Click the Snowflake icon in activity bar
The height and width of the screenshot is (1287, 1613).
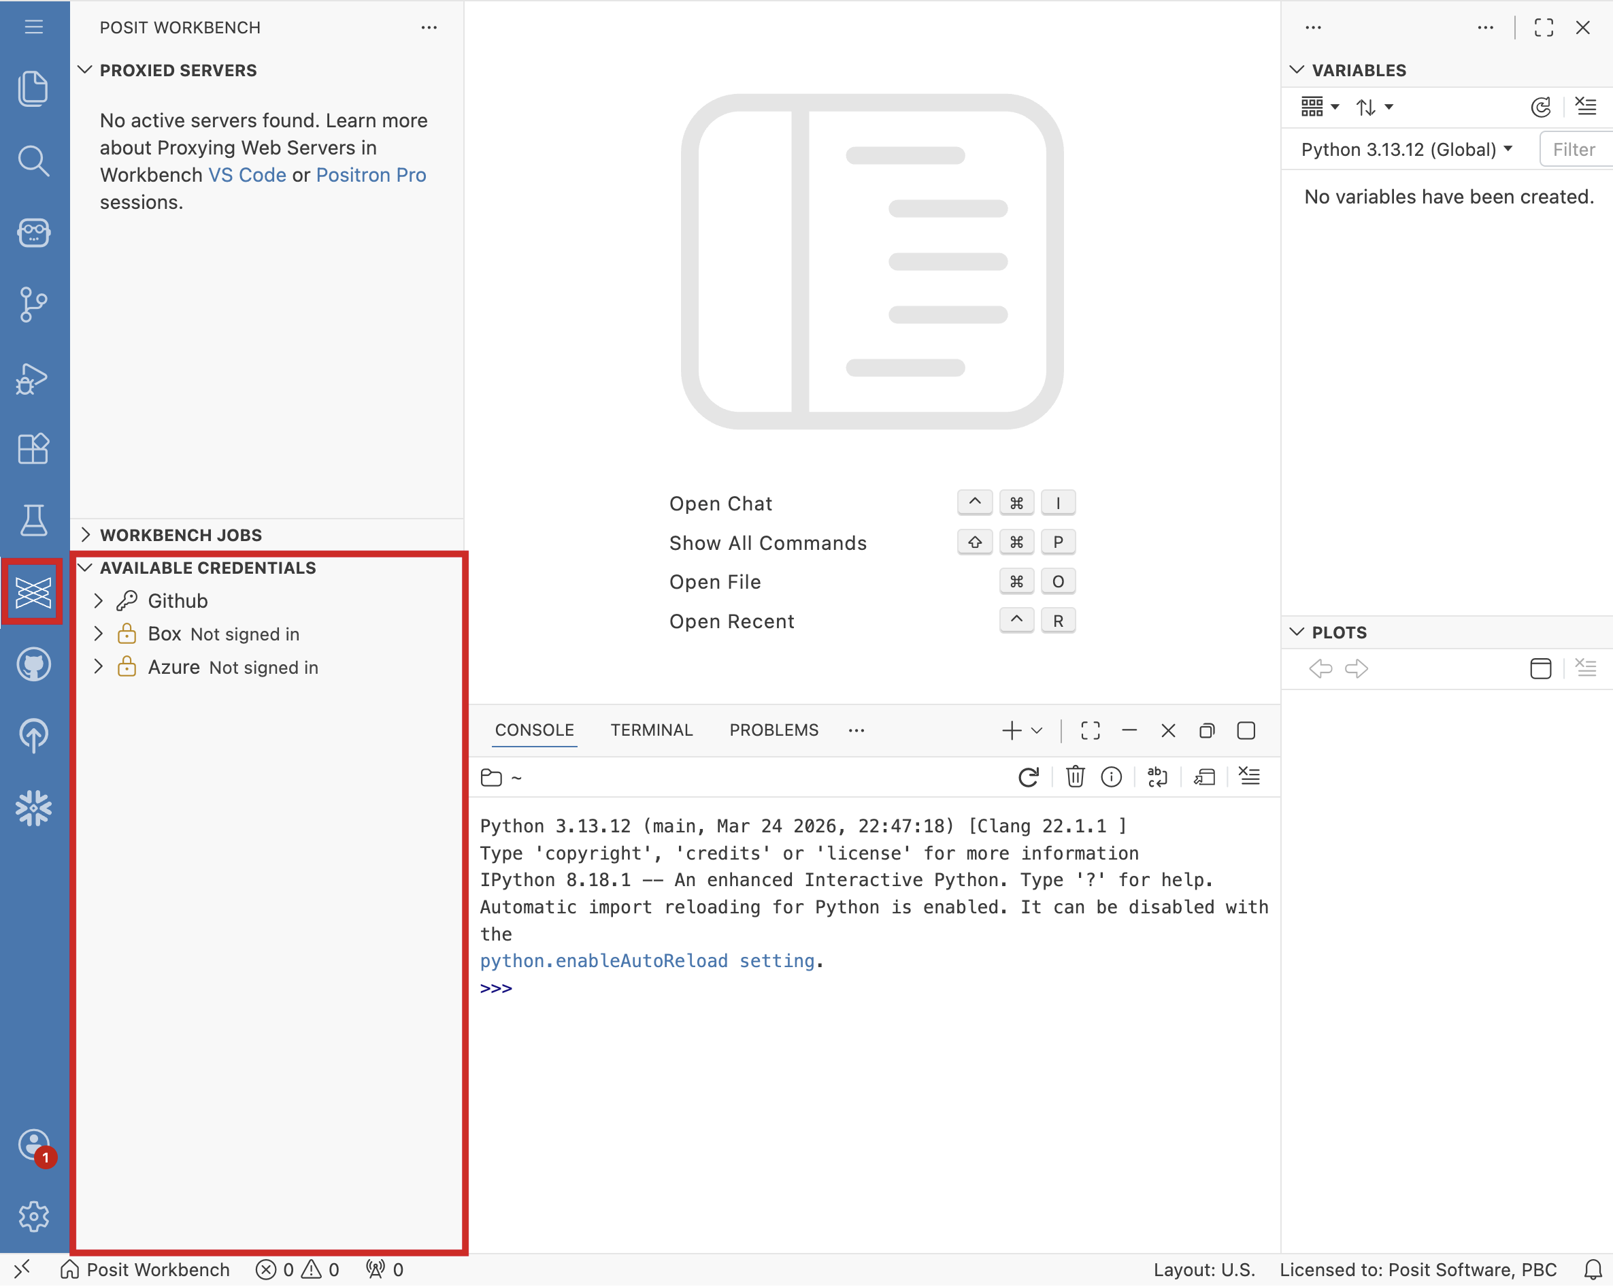point(33,808)
